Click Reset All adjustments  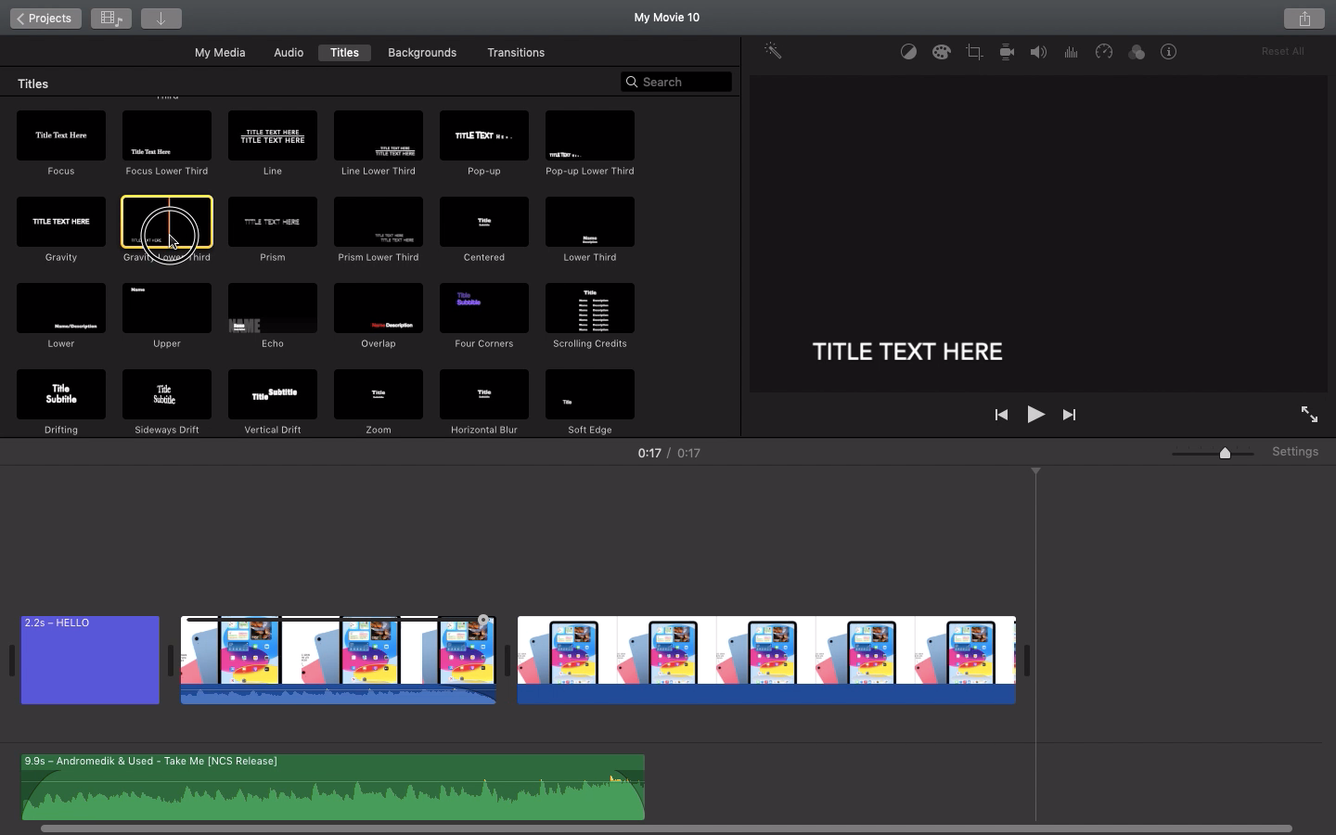click(1282, 52)
